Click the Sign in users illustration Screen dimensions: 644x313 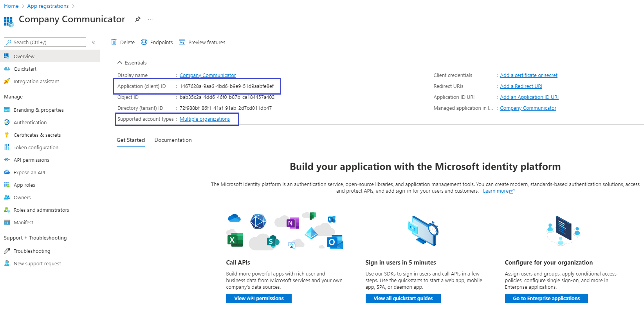423,231
